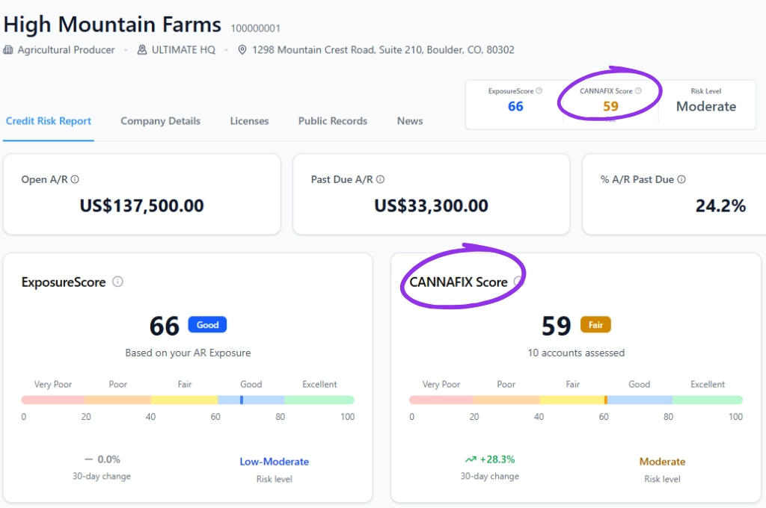Click the orange Fair badge
Viewport: 766px width, 508px height.
(595, 325)
